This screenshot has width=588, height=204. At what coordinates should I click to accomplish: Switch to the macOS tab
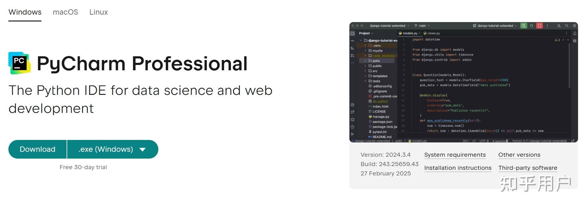click(65, 12)
